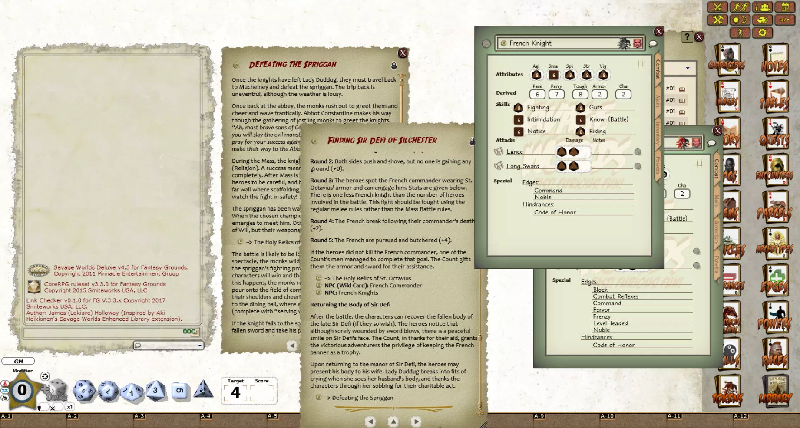
Task: Open the Notes sidebar button
Action: pyautogui.click(x=775, y=60)
